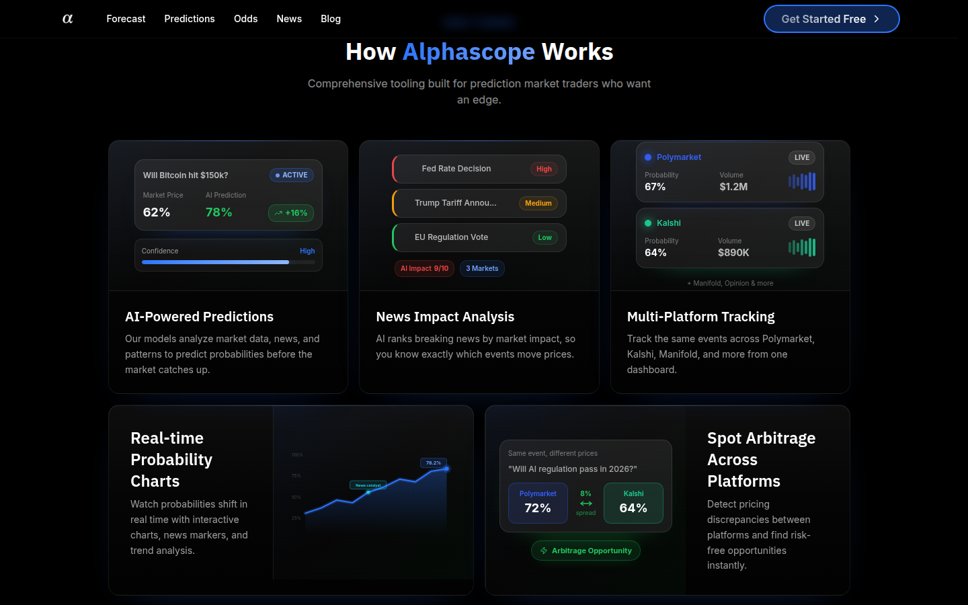The width and height of the screenshot is (968, 605).
Task: Click the trending-up arrow icon beside +16%
Action: click(x=278, y=213)
